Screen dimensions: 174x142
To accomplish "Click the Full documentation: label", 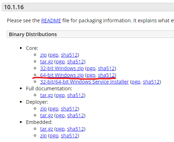I will click(x=49, y=89).
